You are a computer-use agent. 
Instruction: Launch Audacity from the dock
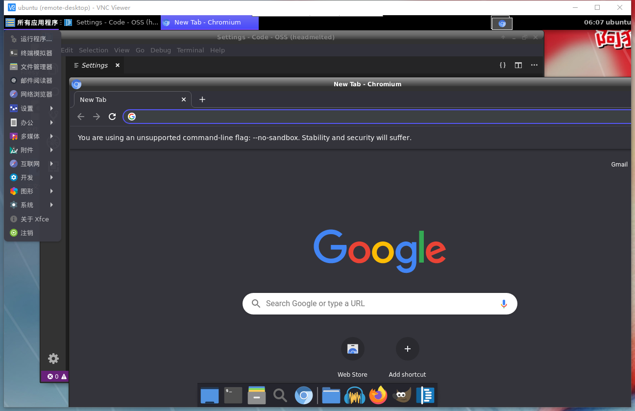click(x=355, y=395)
